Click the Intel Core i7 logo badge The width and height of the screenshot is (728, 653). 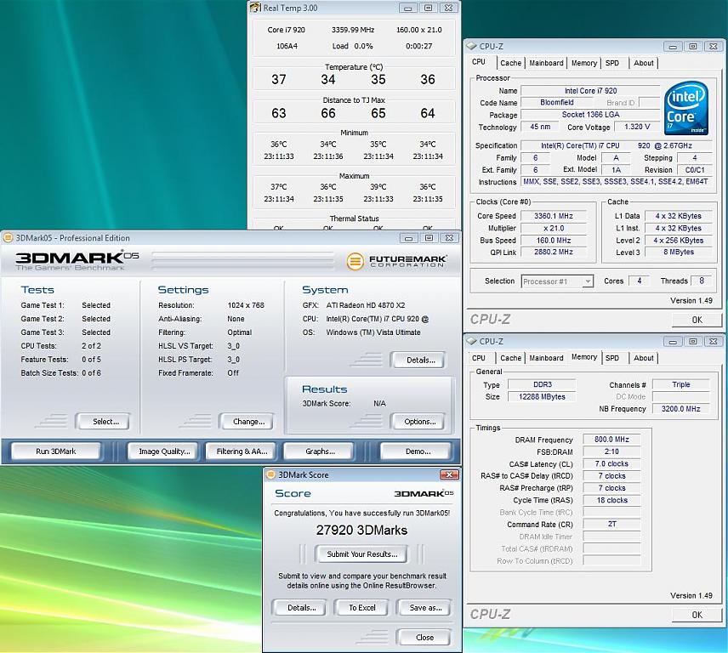point(686,108)
